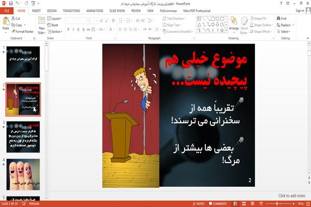
Task: Open the FILE tab
Action: [x=7, y=11]
